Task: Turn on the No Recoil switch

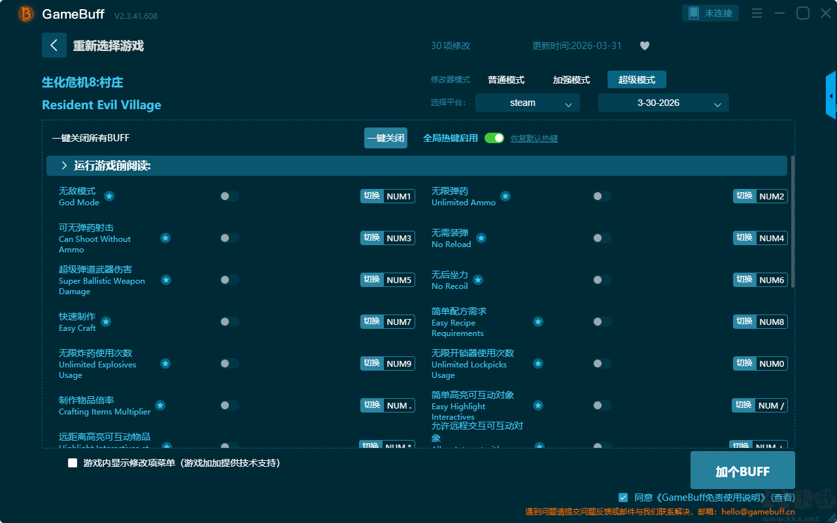Action: coord(602,280)
